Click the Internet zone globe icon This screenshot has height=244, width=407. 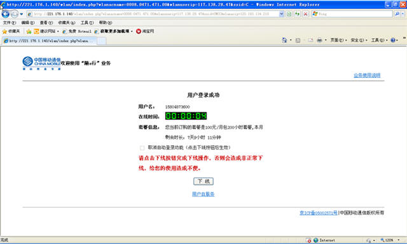pyautogui.click(x=316, y=240)
